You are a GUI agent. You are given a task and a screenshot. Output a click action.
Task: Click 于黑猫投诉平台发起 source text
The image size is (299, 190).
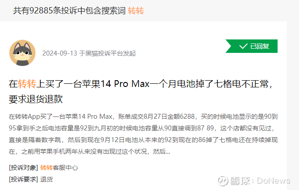pos(107,53)
